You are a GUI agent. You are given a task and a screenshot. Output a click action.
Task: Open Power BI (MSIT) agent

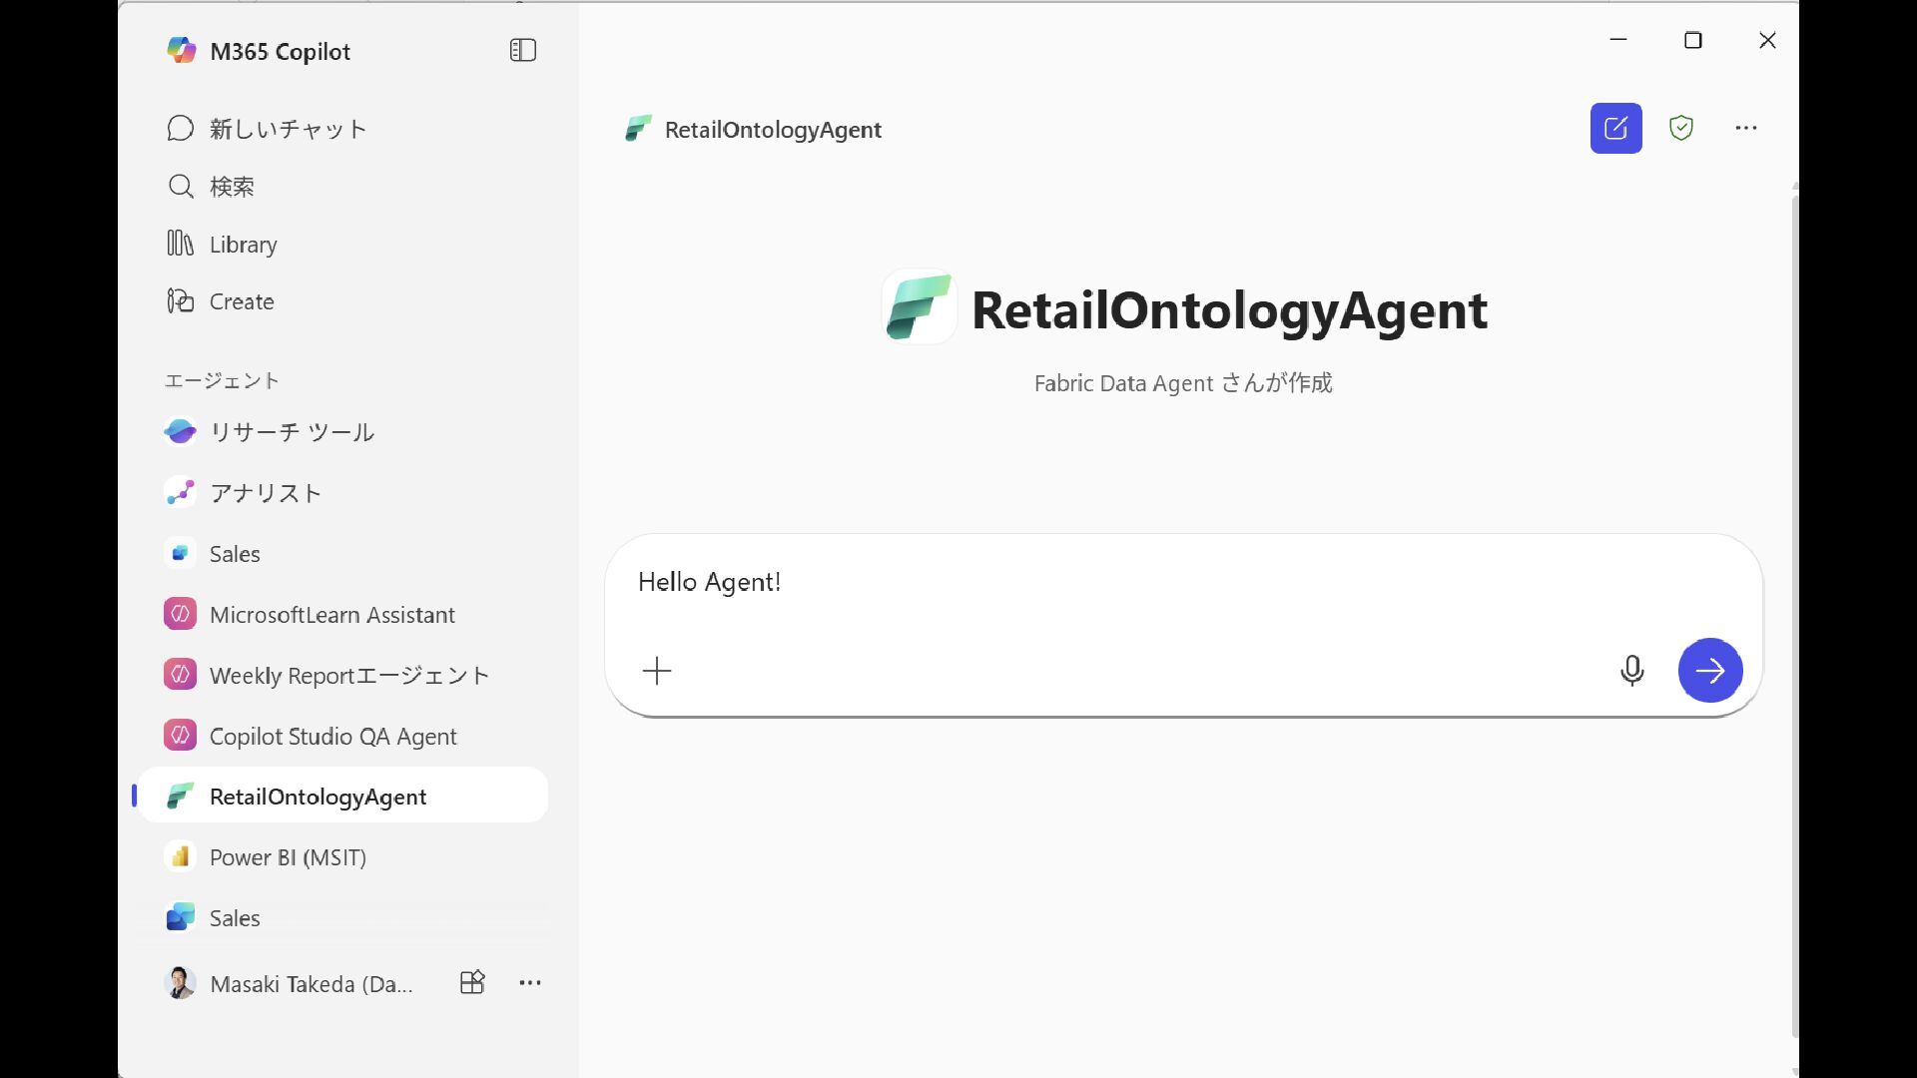pos(288,857)
